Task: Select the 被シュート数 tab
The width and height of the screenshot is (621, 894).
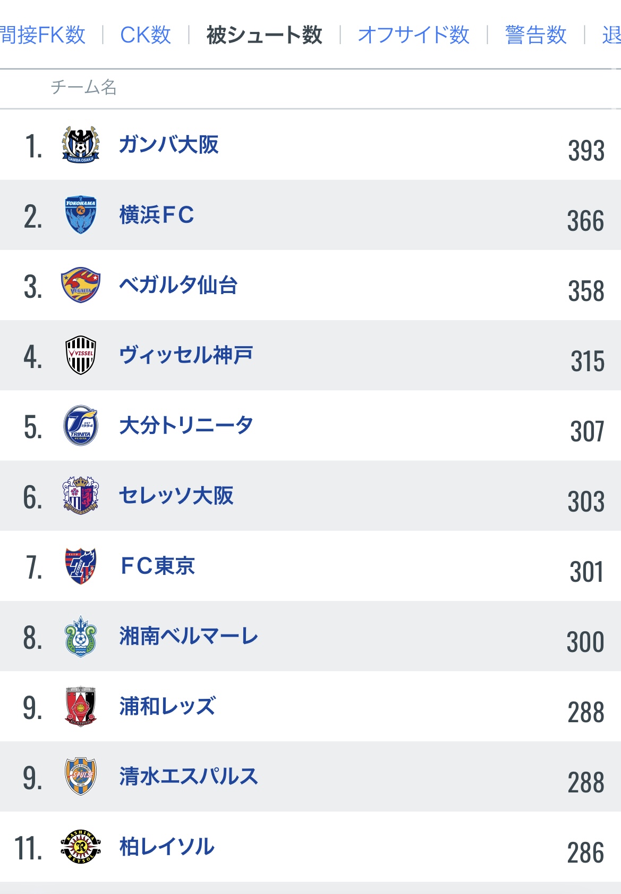Action: tap(265, 35)
